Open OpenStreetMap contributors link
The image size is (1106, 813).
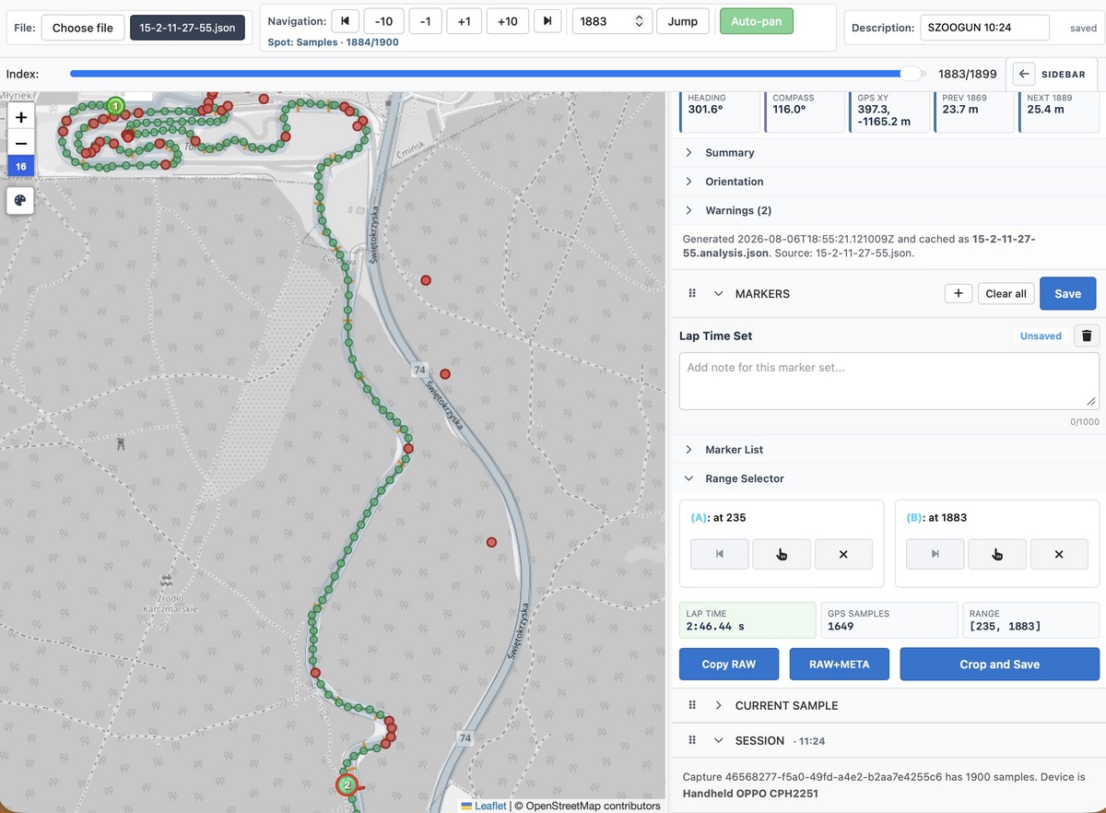pyautogui.click(x=587, y=806)
